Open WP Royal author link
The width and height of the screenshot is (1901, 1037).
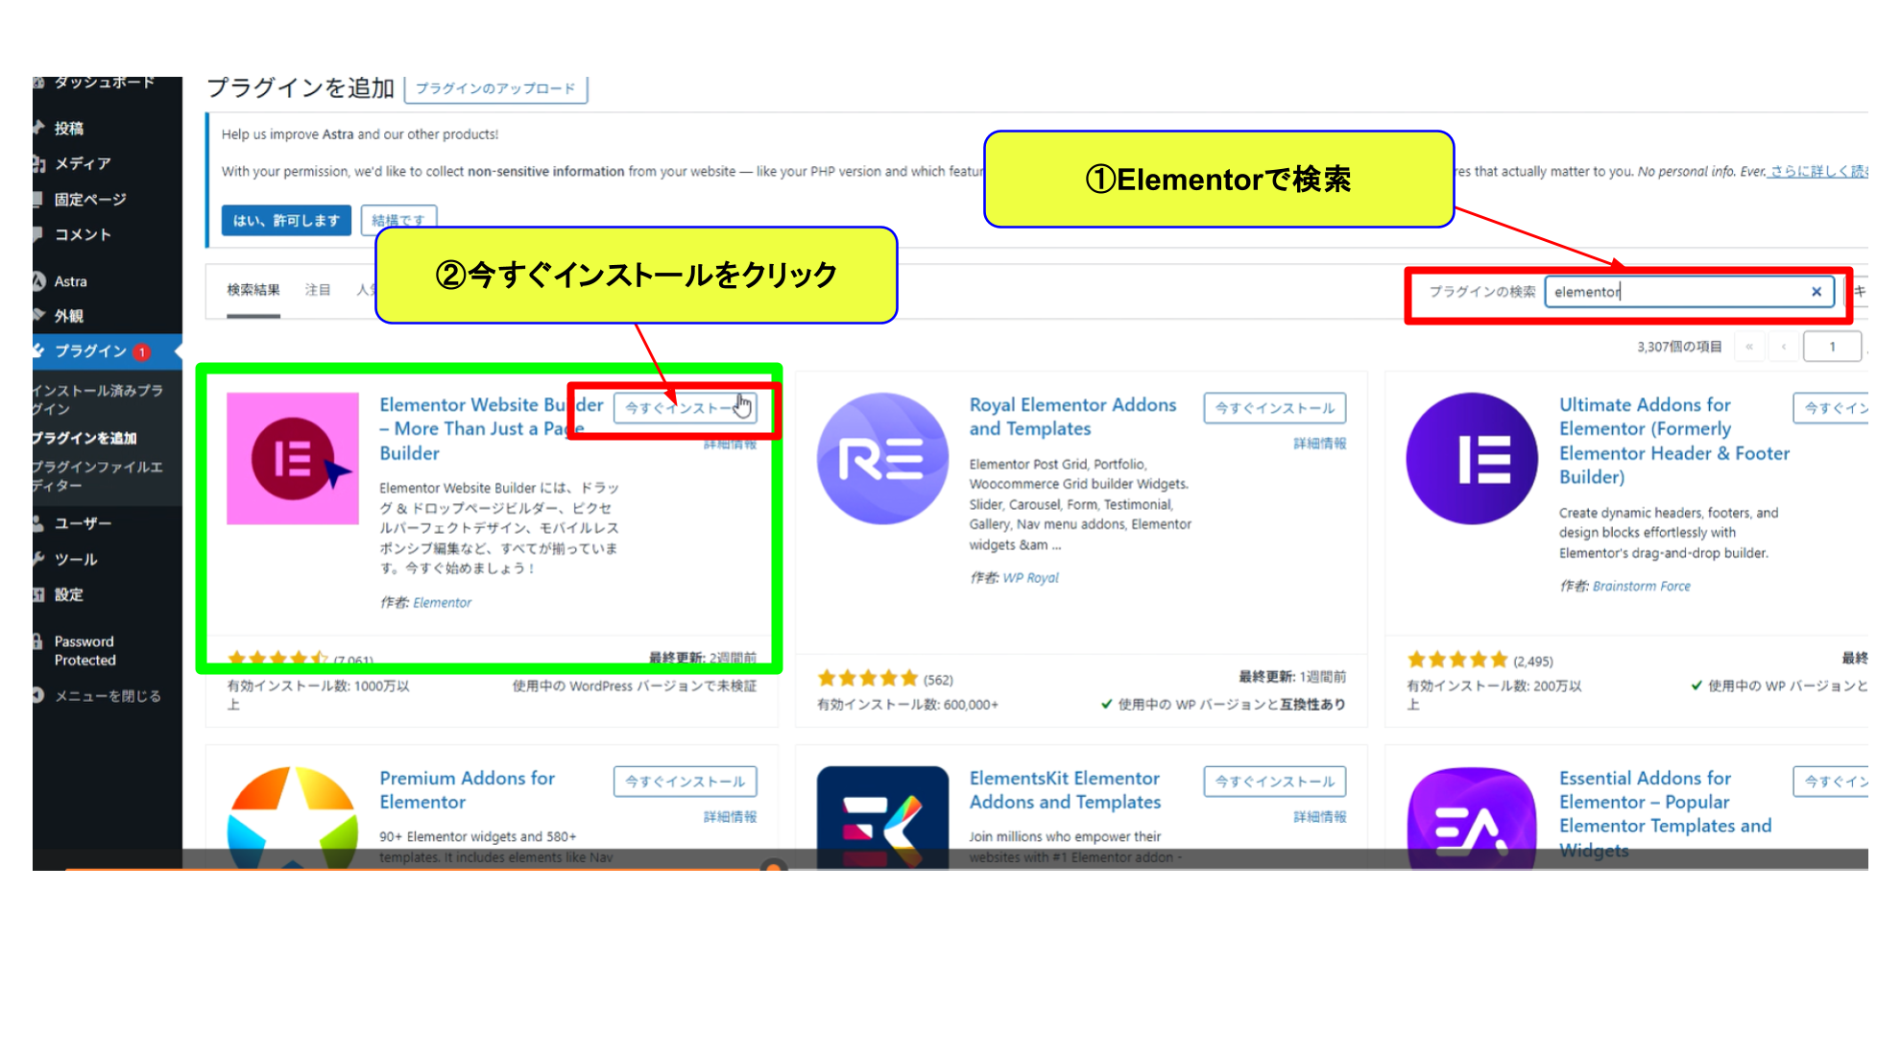click(1030, 578)
